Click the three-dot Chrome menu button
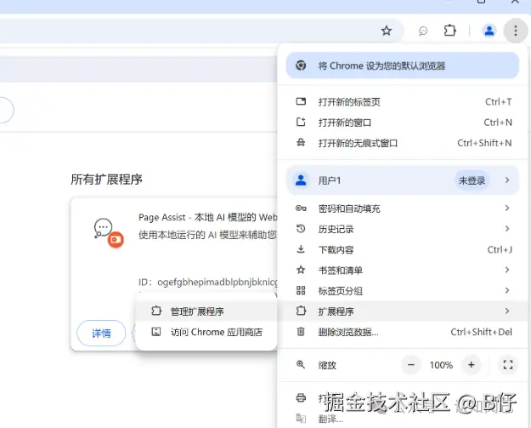The image size is (531, 428). 516,31
